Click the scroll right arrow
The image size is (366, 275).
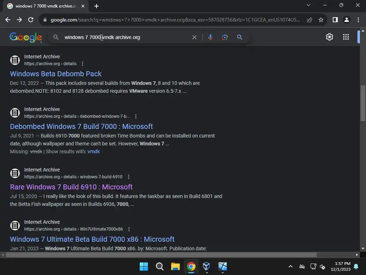pyautogui.click(x=357, y=255)
